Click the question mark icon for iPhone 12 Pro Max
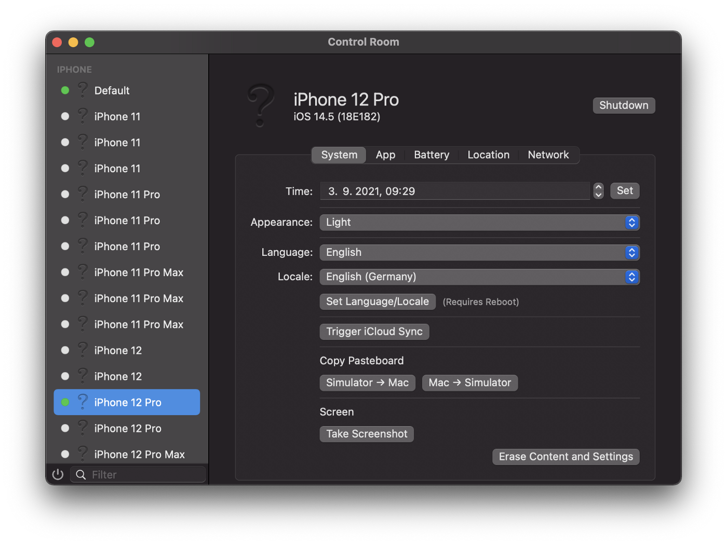Viewport: 727px width, 545px height. click(83, 454)
